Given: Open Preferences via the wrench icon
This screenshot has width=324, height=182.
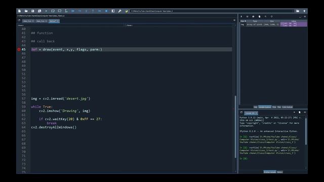Looking at the screenshot, I should coord(119,11).
